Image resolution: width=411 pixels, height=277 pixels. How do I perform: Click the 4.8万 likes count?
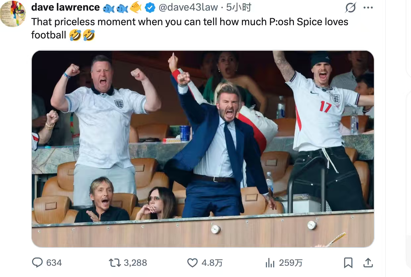click(x=212, y=263)
